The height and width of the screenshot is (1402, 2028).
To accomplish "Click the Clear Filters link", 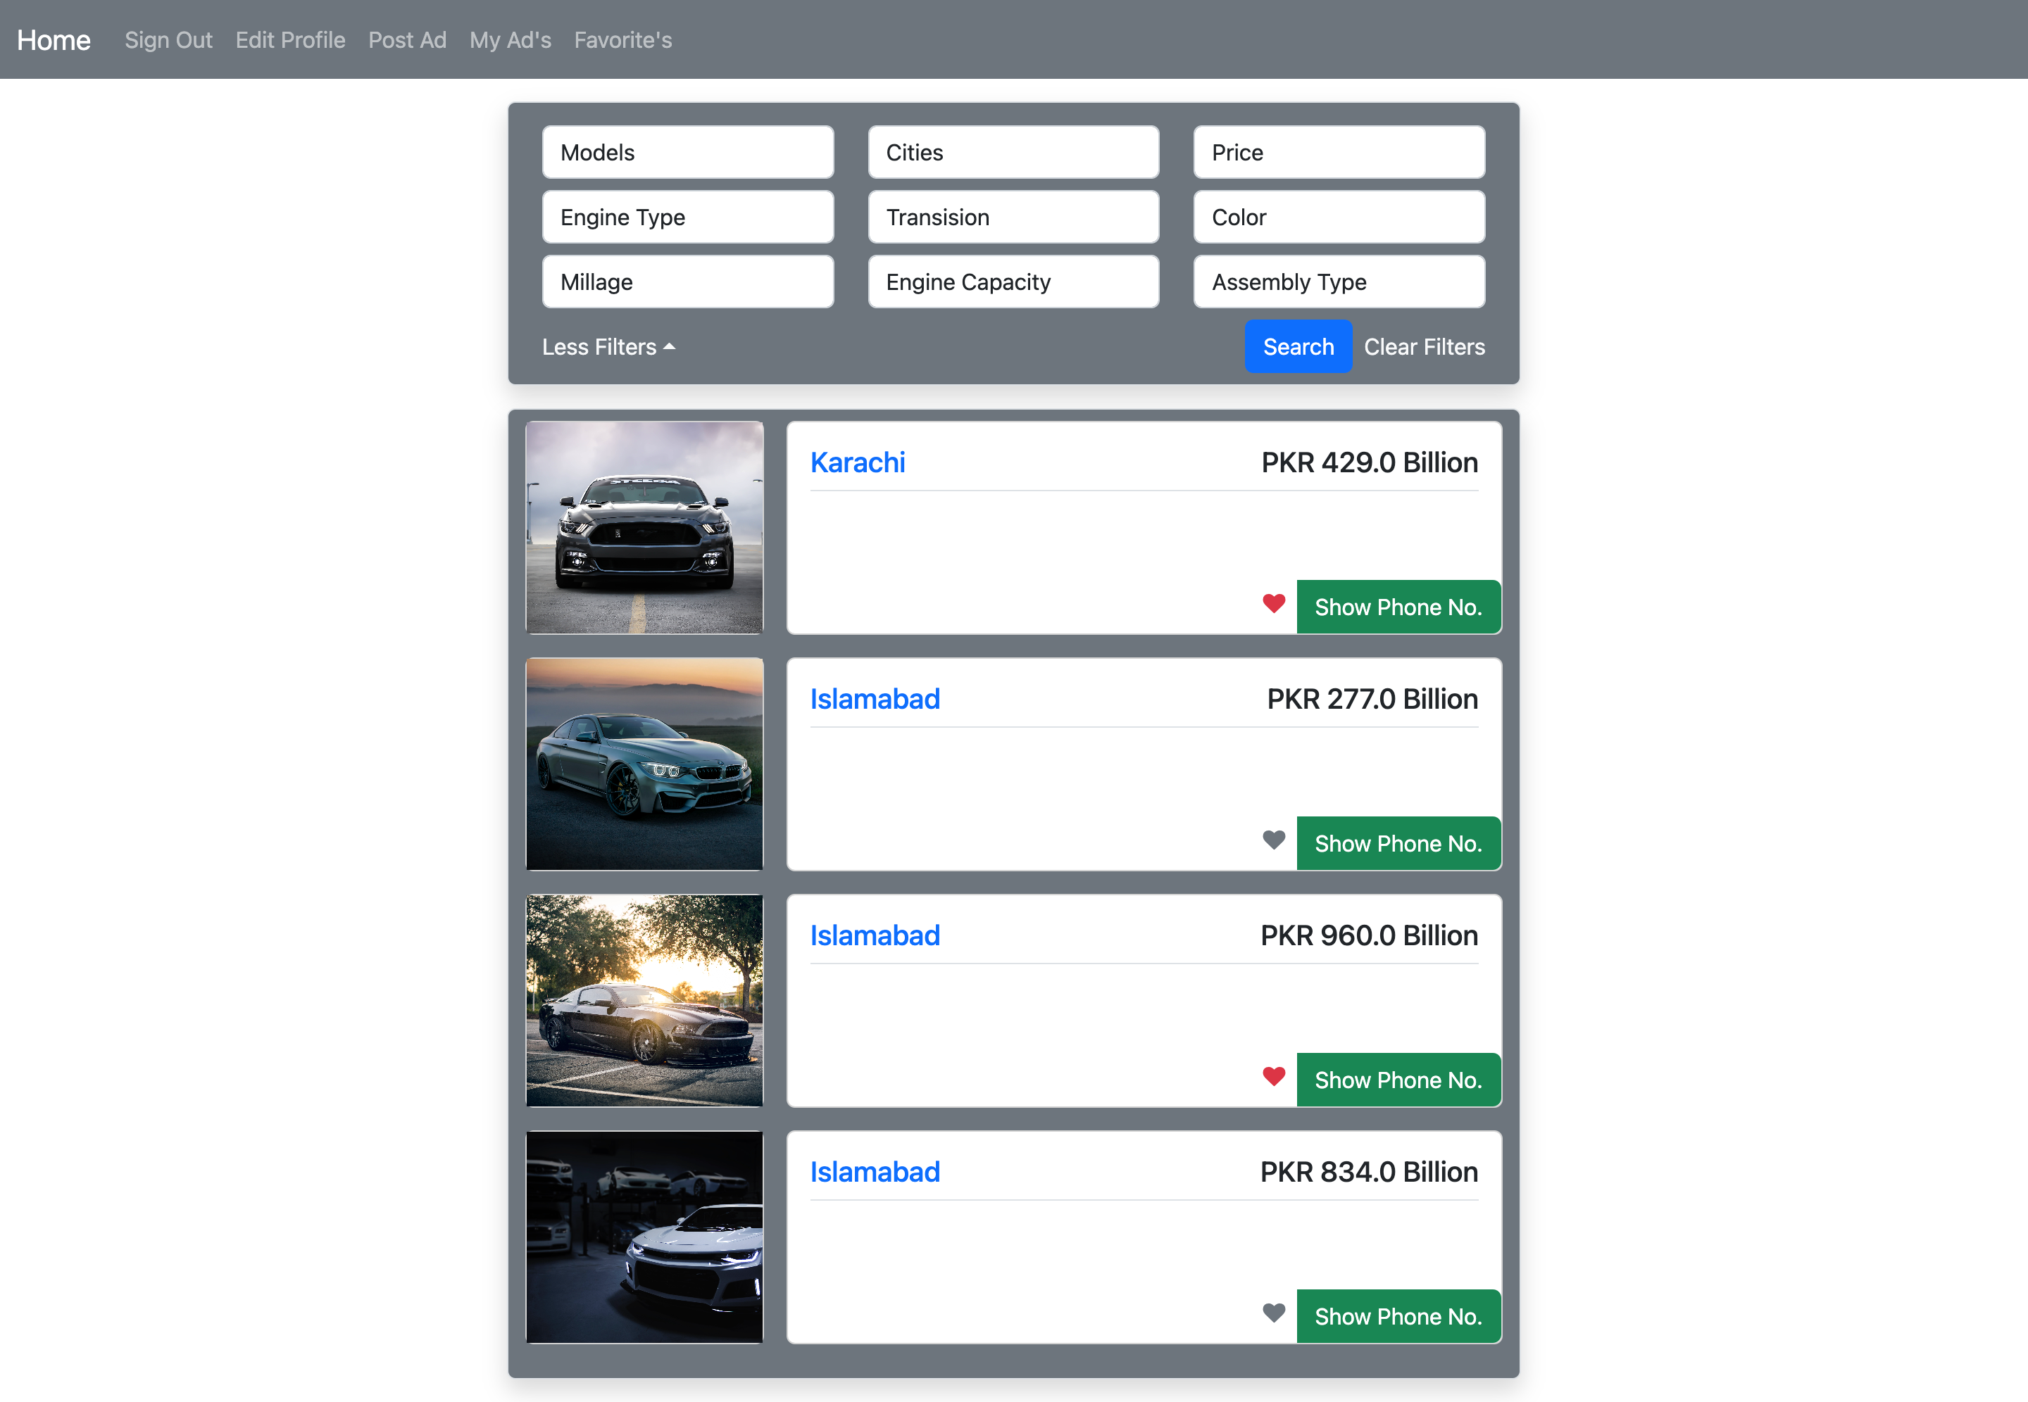I will click(x=1423, y=347).
